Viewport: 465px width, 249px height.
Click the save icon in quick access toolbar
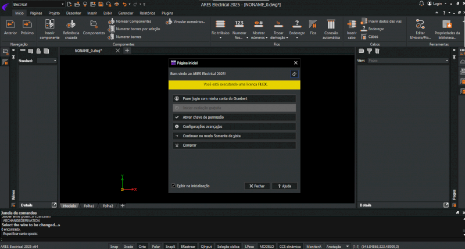[x=101, y=4]
